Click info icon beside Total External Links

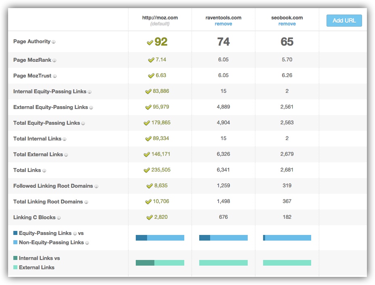click(x=66, y=155)
